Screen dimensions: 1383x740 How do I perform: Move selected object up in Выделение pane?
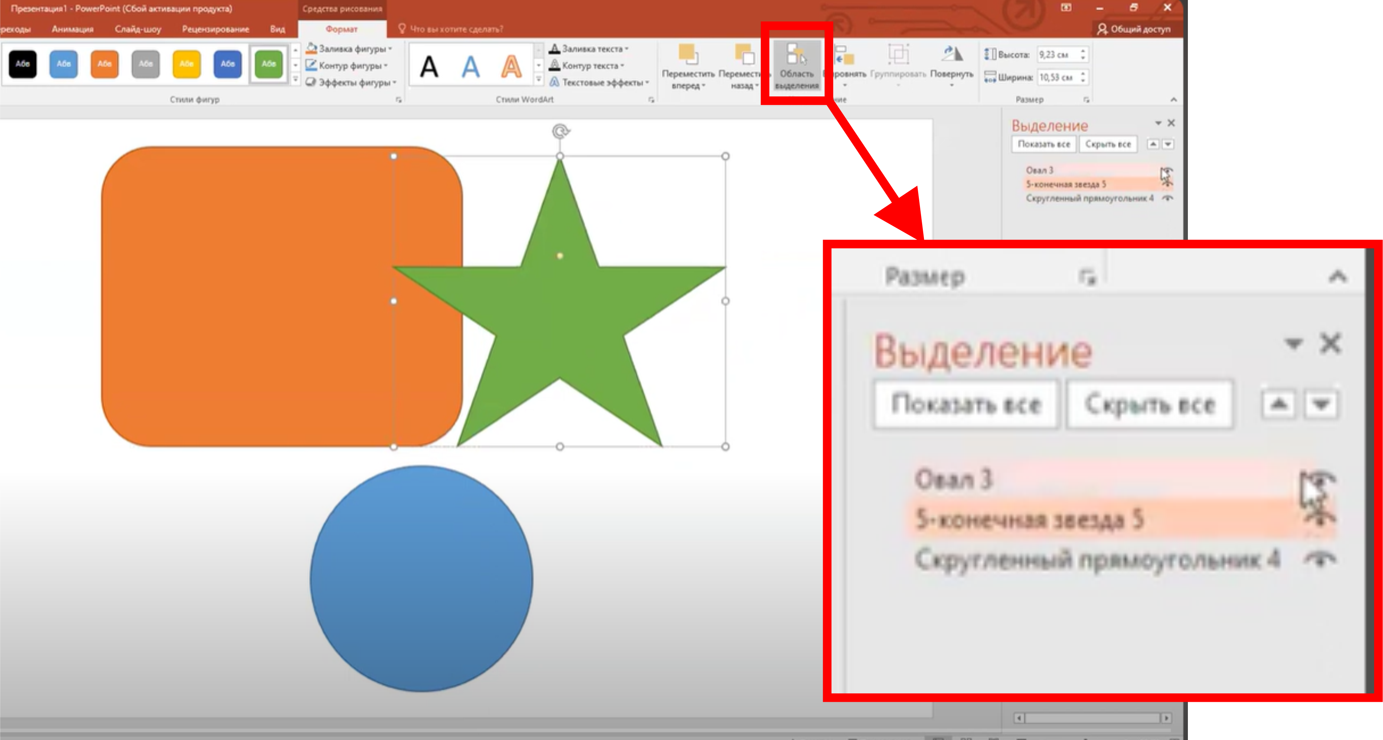(1153, 144)
